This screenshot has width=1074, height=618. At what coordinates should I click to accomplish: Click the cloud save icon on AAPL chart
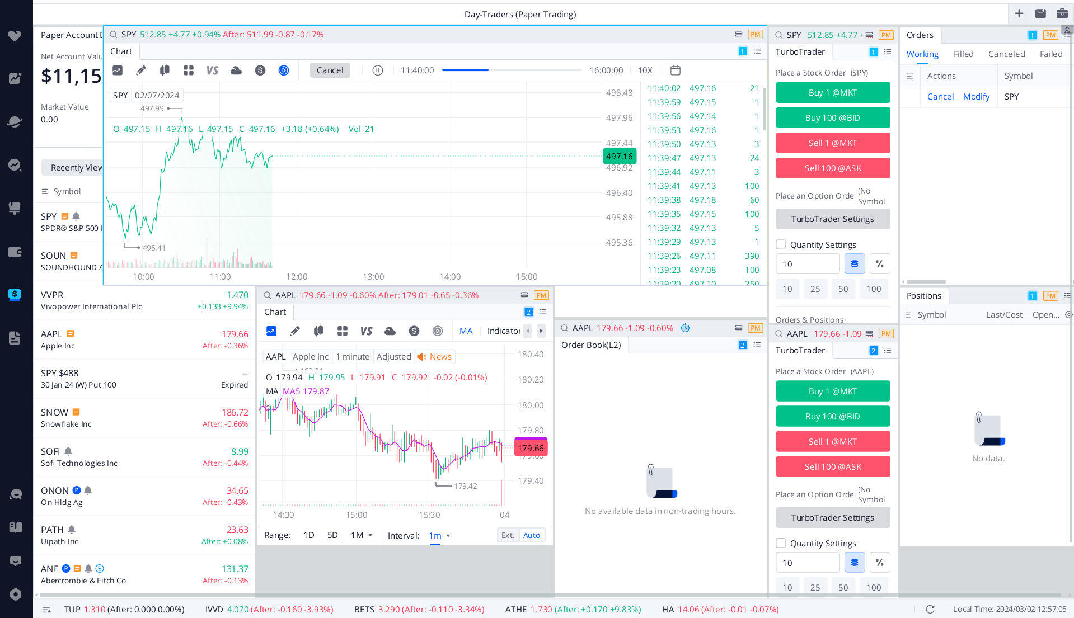(390, 331)
